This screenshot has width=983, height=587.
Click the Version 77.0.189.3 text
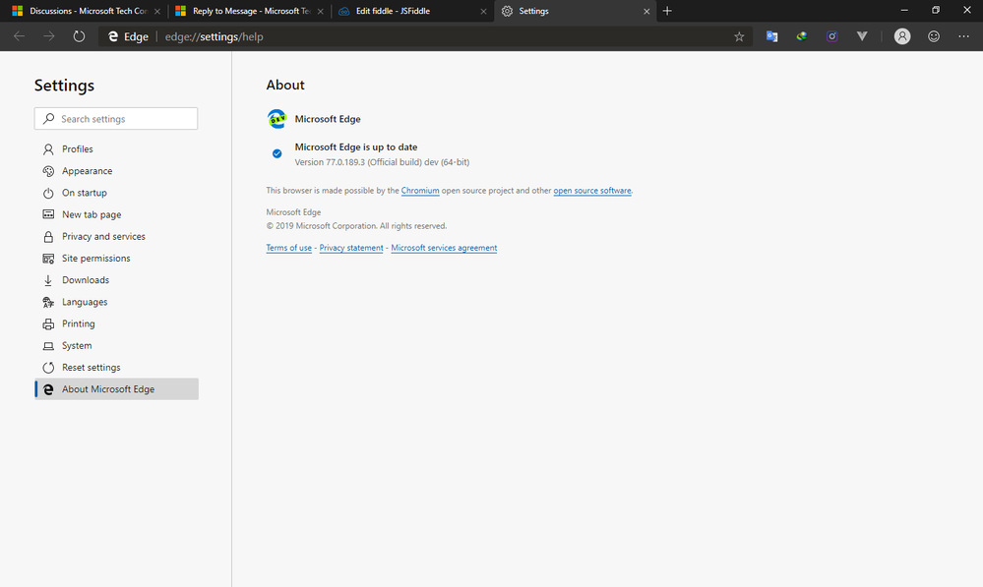(382, 162)
